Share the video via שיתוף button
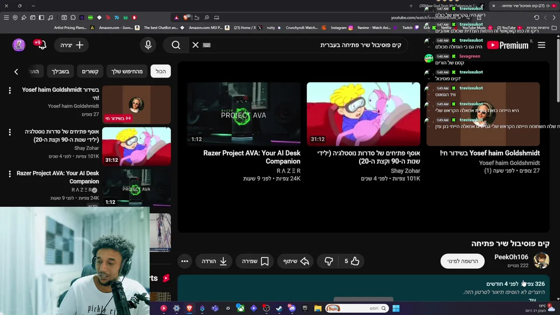The image size is (560, 315). click(296, 261)
